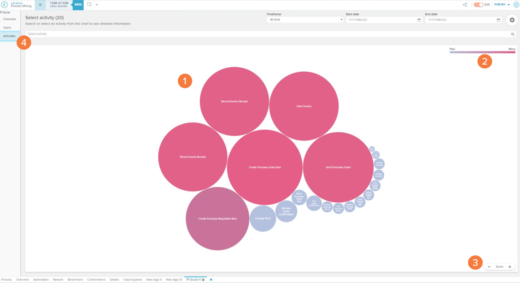Add a new sheet with plus icon
Screen dimensions: 520x283
tap(211, 280)
